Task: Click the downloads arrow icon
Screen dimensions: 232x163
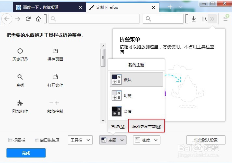Action: [194, 19]
